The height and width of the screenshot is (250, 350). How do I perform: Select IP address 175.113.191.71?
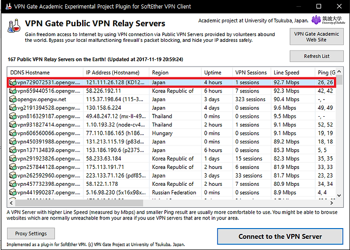click(105, 167)
